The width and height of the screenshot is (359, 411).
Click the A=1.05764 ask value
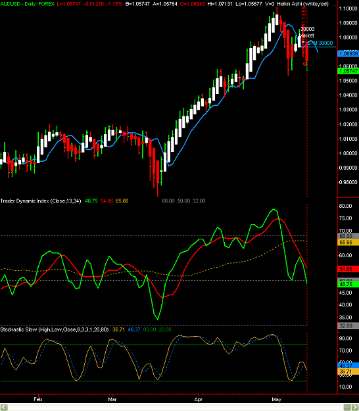[x=164, y=4]
